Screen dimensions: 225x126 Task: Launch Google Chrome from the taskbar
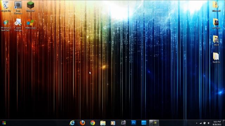(x=92, y=123)
